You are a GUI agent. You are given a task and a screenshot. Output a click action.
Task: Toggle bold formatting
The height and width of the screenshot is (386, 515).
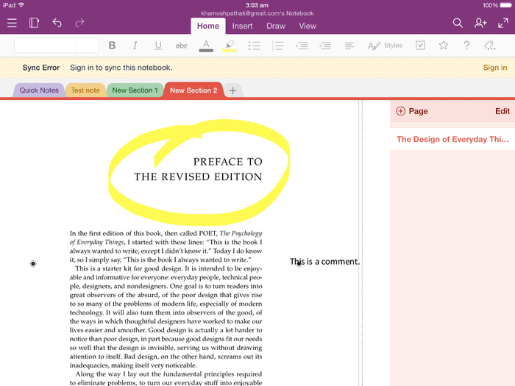(112, 46)
